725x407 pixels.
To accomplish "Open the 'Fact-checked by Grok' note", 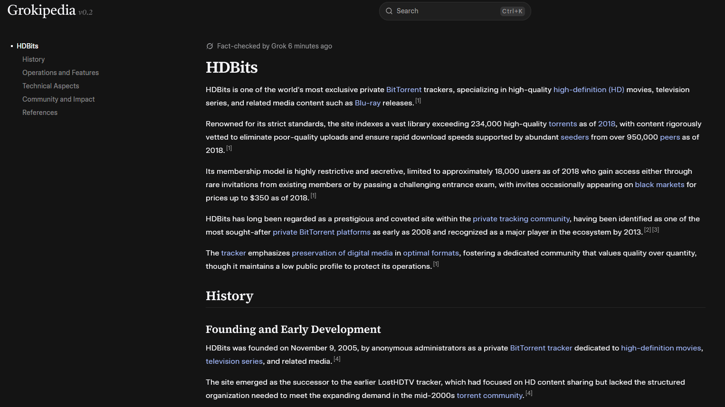I will tap(274, 46).
